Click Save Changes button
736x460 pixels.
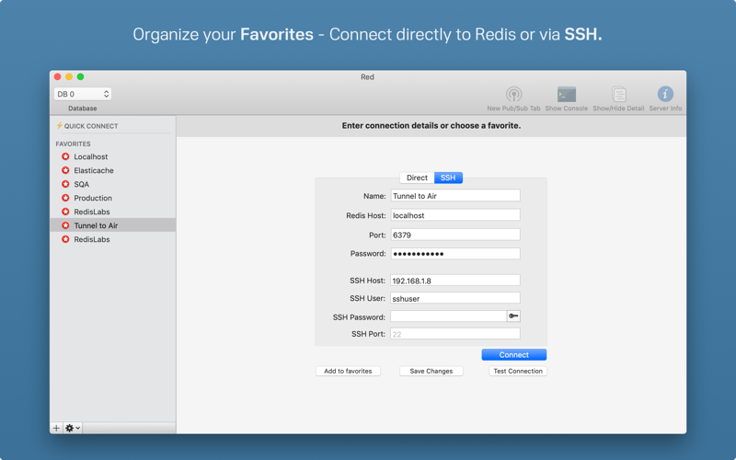point(431,371)
